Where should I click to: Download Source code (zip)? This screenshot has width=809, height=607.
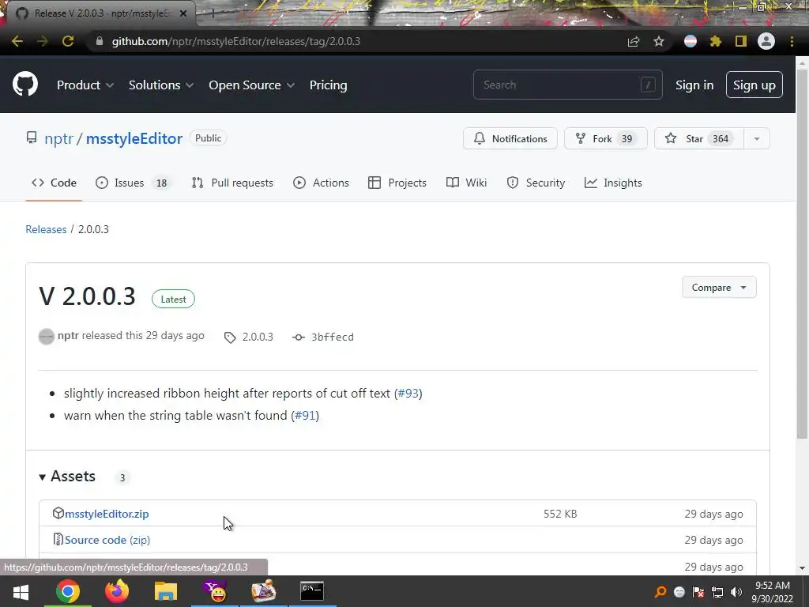[x=107, y=540]
